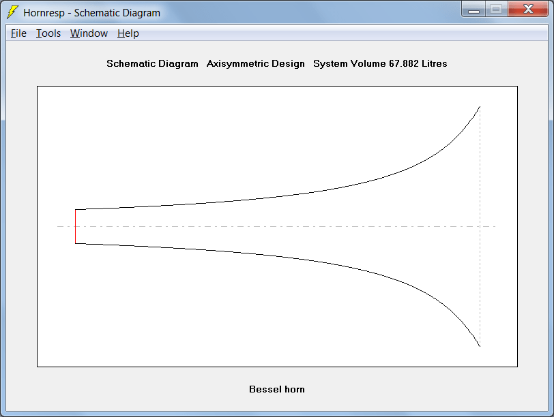Click the 'Bessel horn' label
The height and width of the screenshot is (417, 554).
pyautogui.click(x=276, y=389)
